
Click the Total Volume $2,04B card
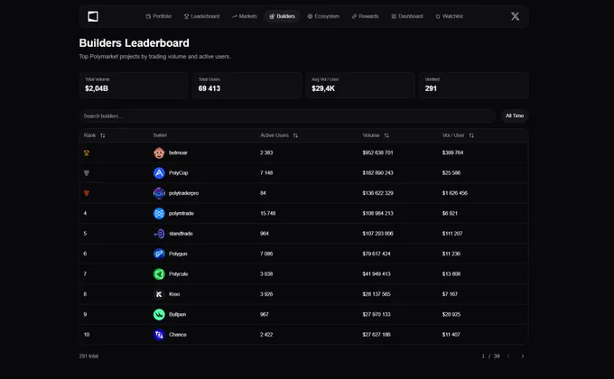point(134,85)
